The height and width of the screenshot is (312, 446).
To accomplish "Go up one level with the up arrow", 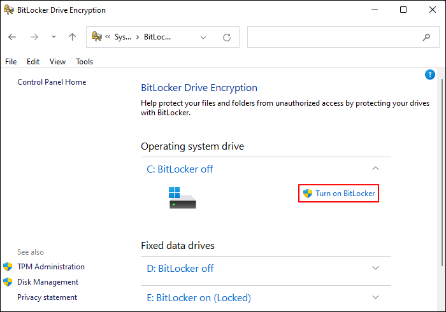I will 72,37.
